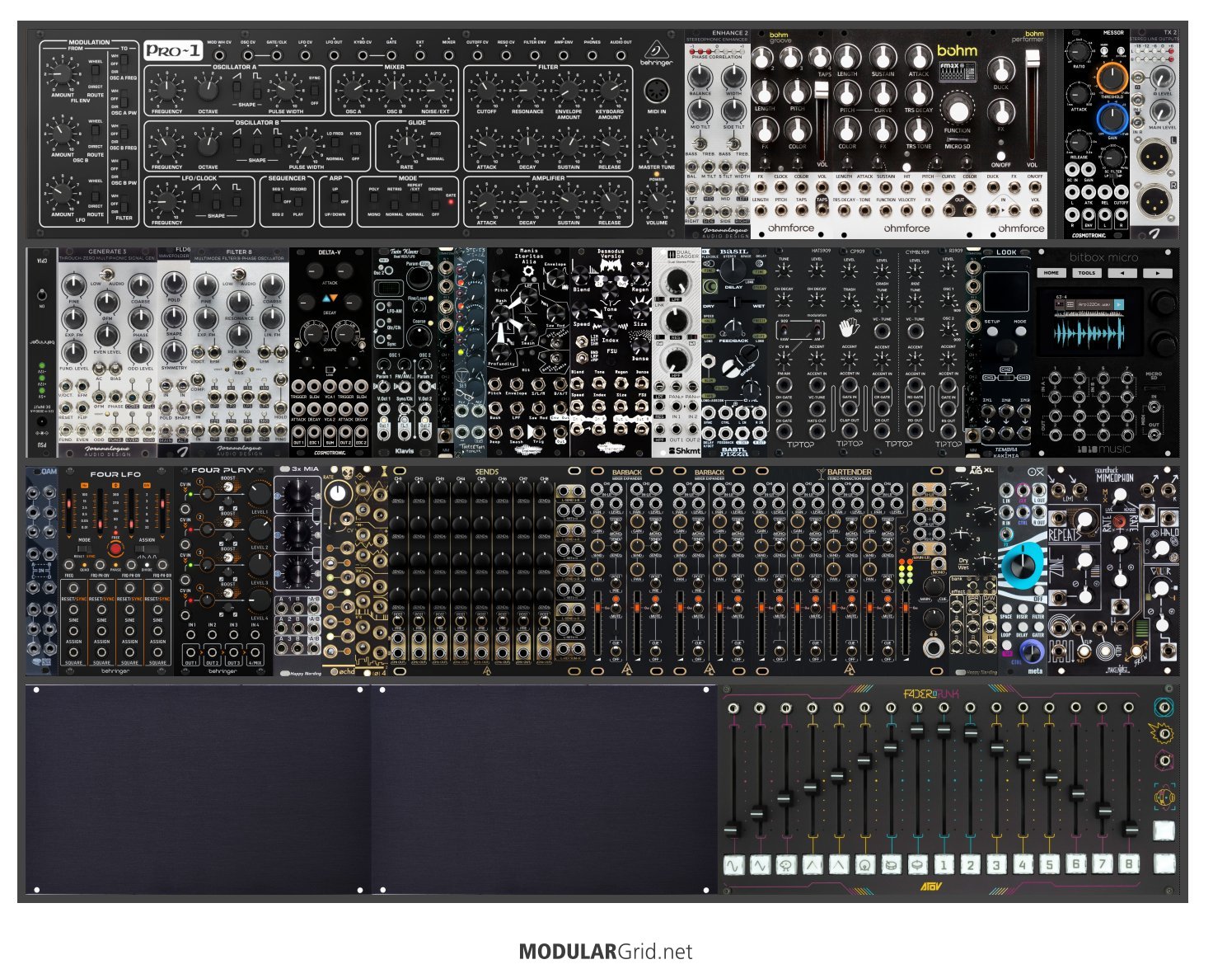Screen dimensions: 1213x969
Task: Click the Pro-1 logo badge
Action: (173, 50)
